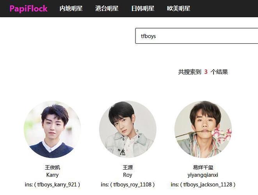The width and height of the screenshot is (258, 195).
Task: Select the yiyangqianxi name label
Action: point(203,175)
